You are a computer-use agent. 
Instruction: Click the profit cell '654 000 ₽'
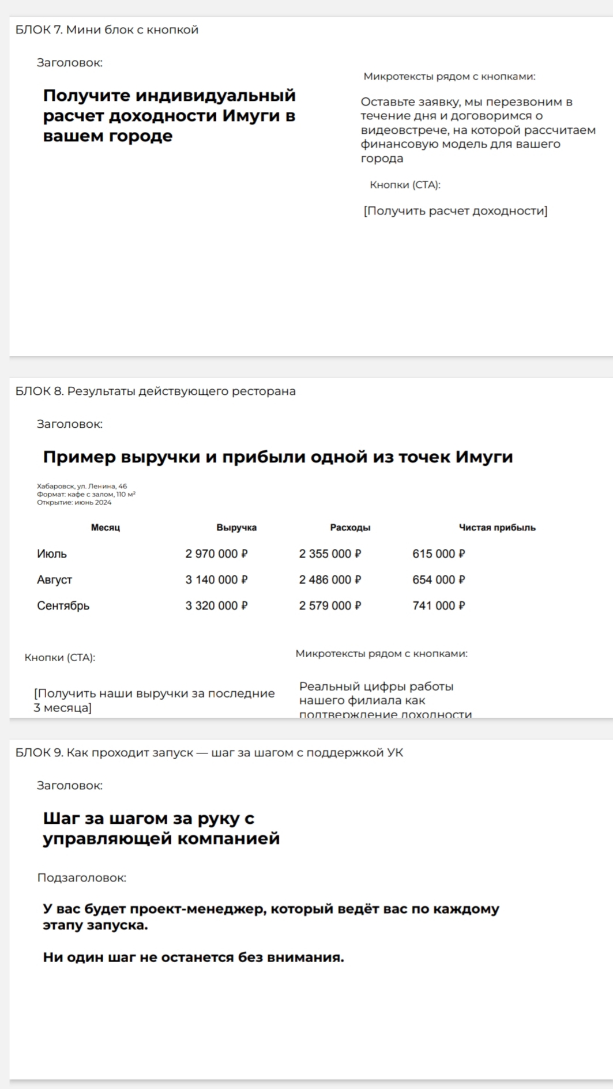[x=439, y=580]
